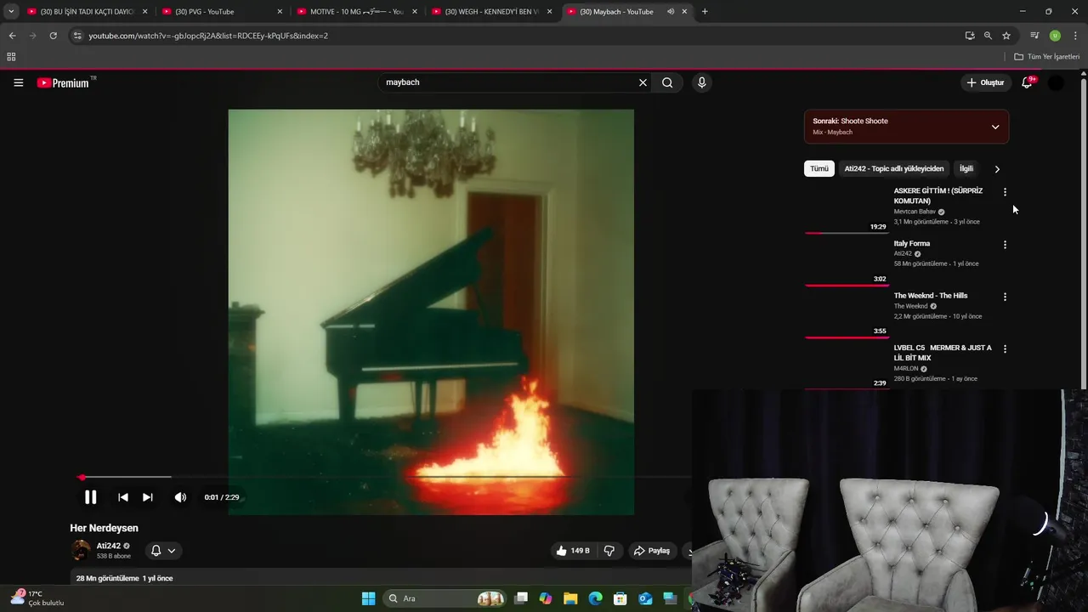
Task: Switch to MOTIVE - 10 MG browser tab
Action: click(357, 12)
